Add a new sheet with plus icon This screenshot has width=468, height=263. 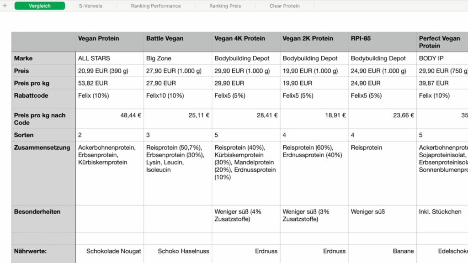(5, 5)
